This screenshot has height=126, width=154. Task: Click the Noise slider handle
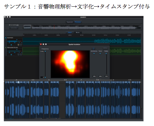(x=106, y=54)
